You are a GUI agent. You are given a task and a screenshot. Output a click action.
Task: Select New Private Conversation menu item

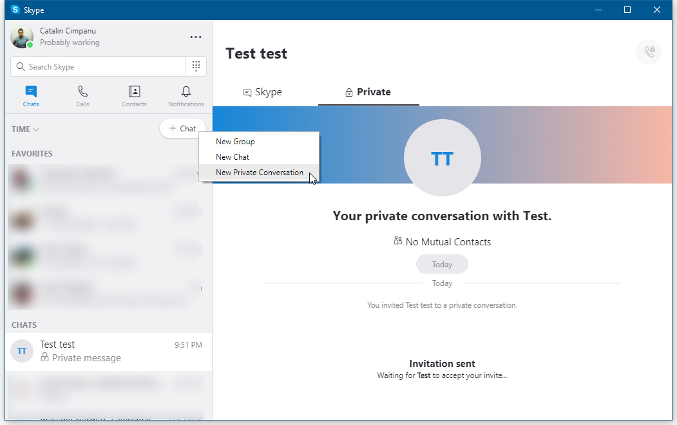(x=259, y=173)
